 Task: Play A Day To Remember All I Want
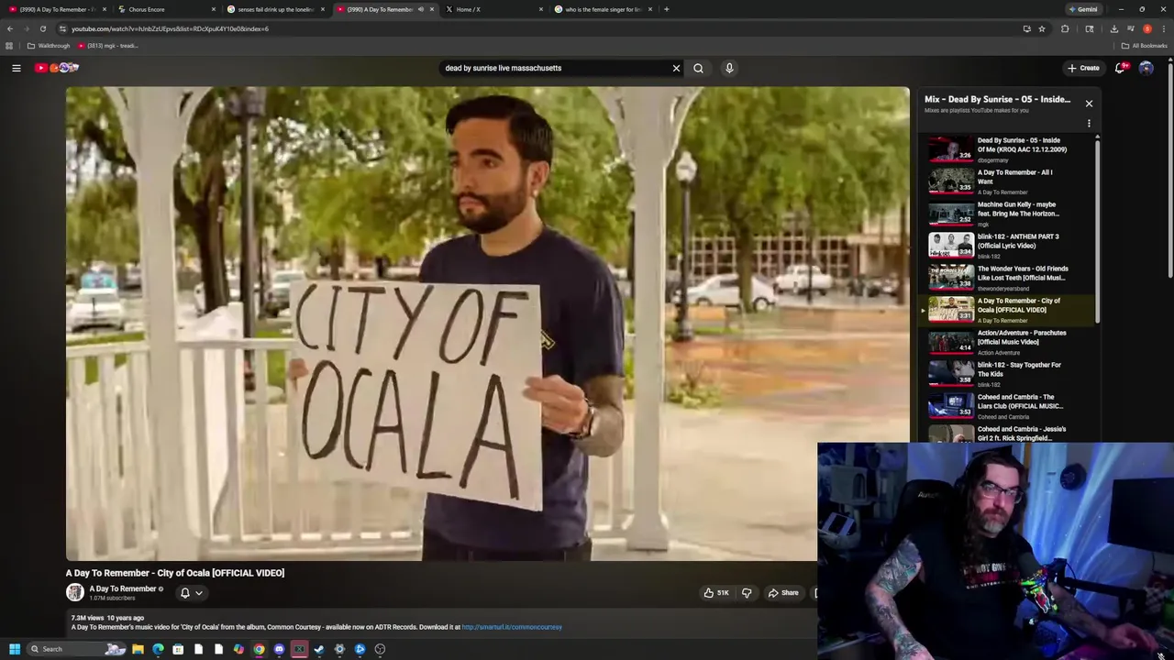[1007, 181]
